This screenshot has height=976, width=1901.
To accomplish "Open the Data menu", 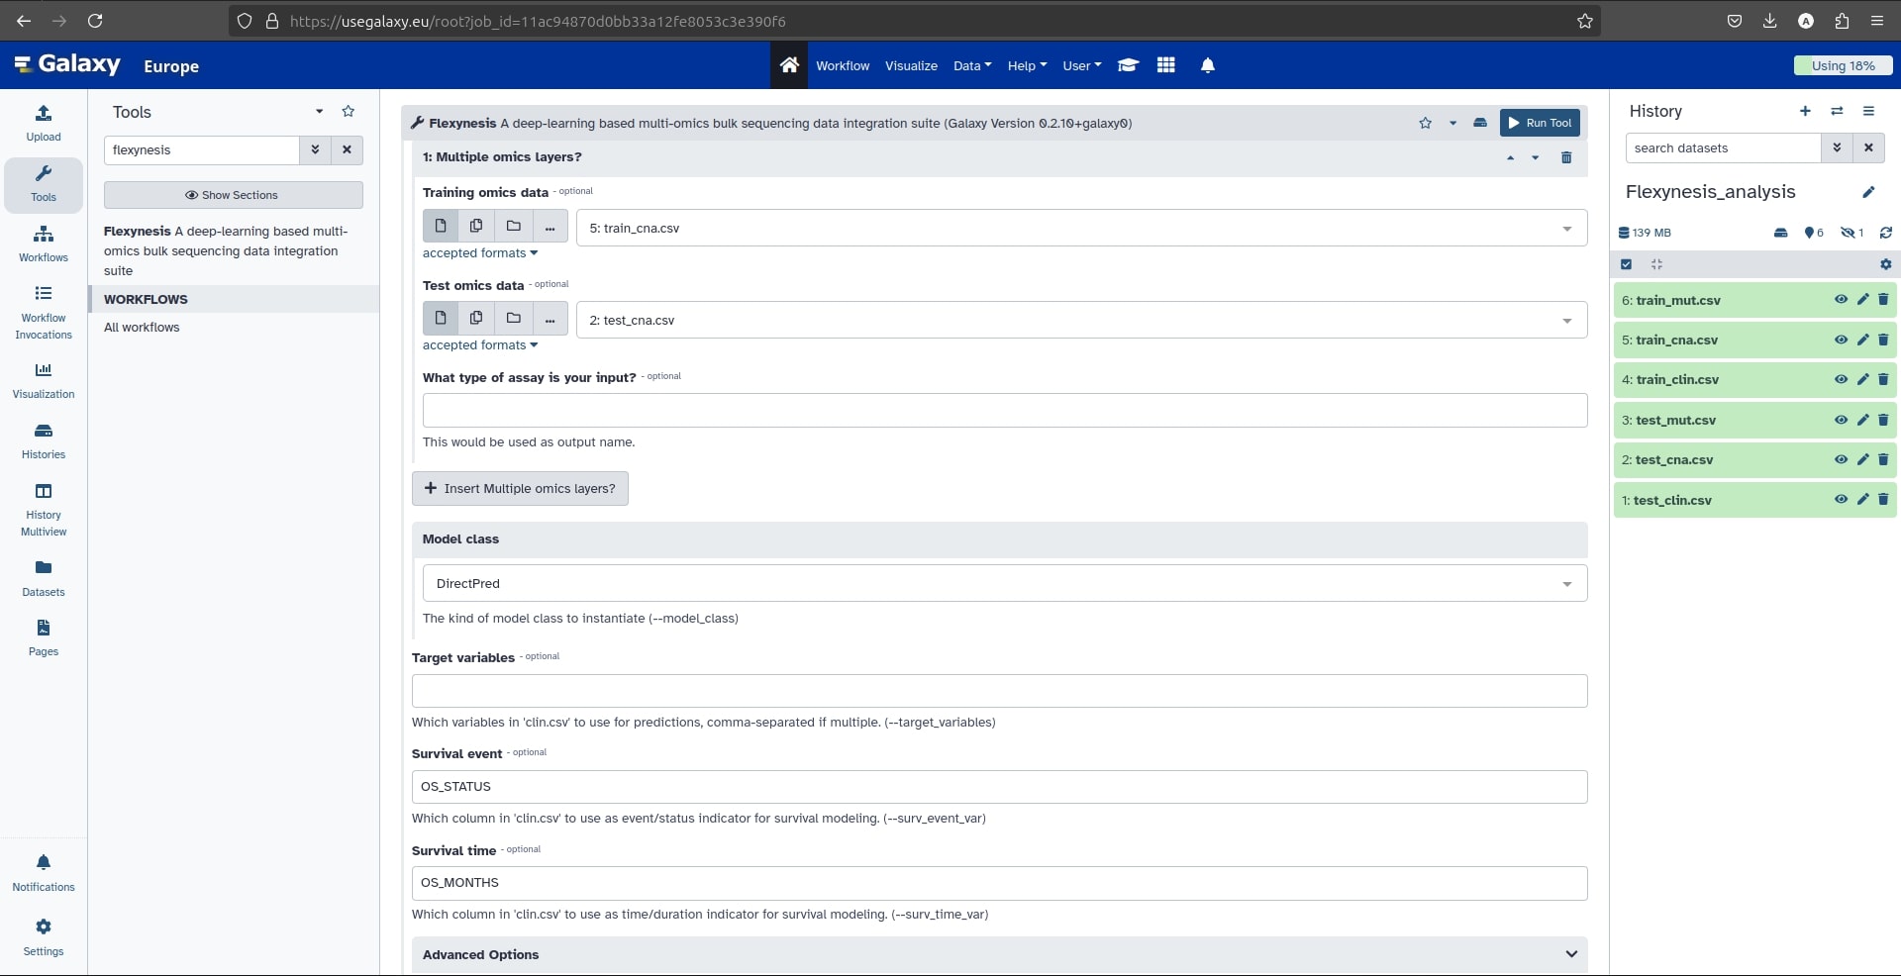I will pos(971,65).
